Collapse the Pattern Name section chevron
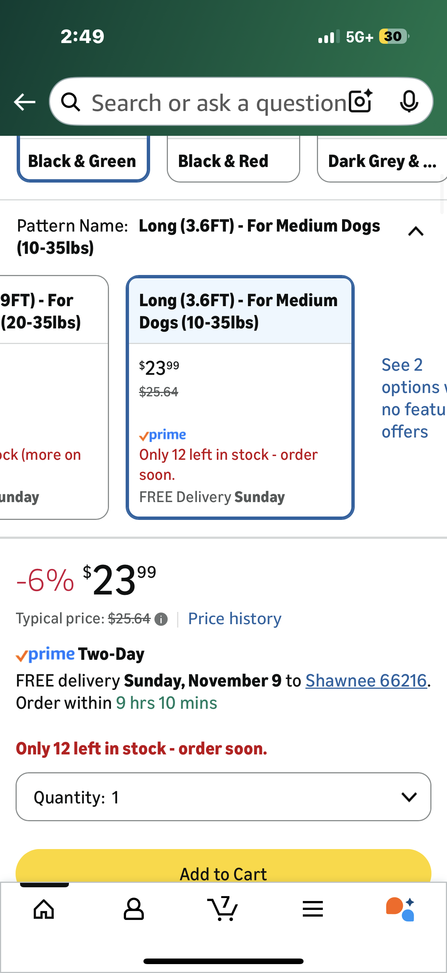This screenshot has height=973, width=447. [x=416, y=231]
